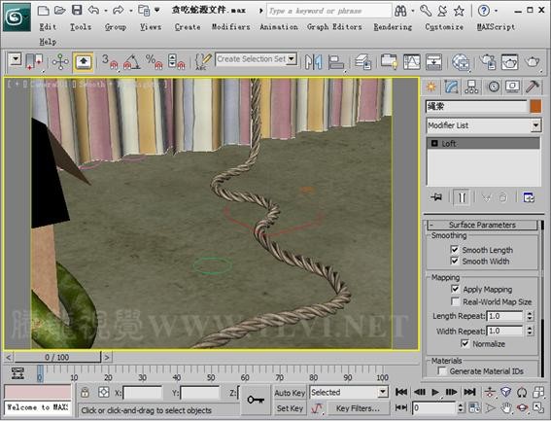Open the Edit menu
The height and width of the screenshot is (421, 551).
[48, 27]
